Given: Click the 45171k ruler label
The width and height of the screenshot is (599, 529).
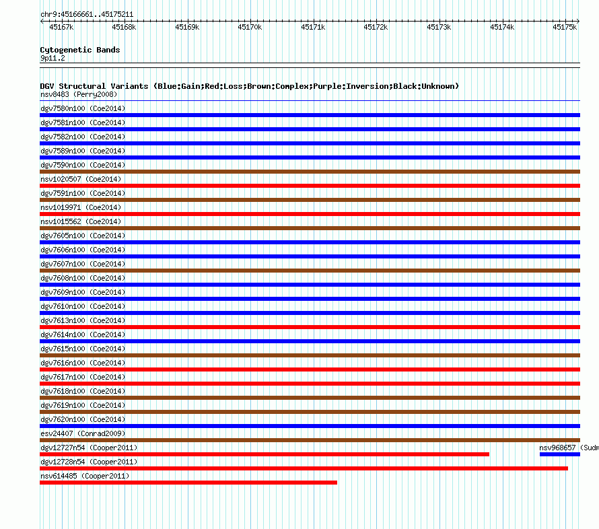Looking at the screenshot, I should coord(313,27).
